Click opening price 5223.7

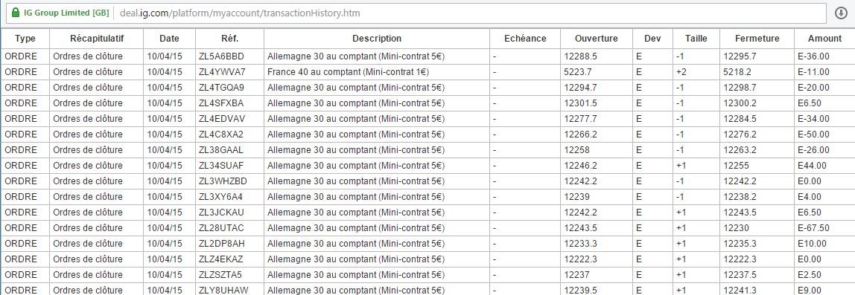tap(578, 72)
